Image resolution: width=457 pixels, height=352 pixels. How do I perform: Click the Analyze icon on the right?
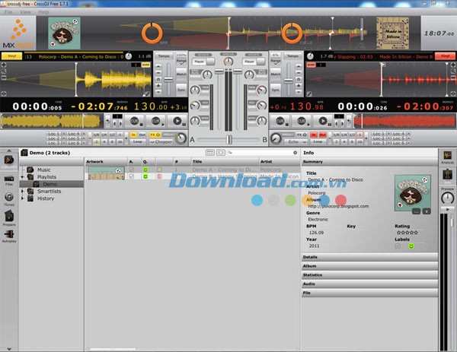[448, 155]
